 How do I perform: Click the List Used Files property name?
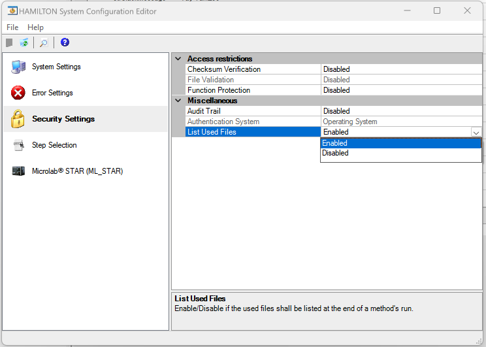212,132
